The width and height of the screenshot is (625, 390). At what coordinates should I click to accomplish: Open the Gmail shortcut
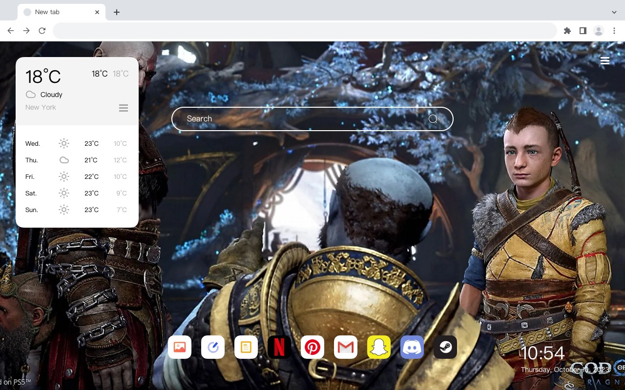(346, 347)
